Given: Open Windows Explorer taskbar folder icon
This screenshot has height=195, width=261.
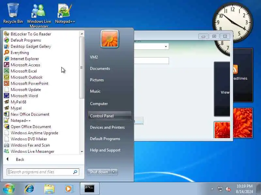Looking at the screenshot, I should pyautogui.click(x=49, y=189).
